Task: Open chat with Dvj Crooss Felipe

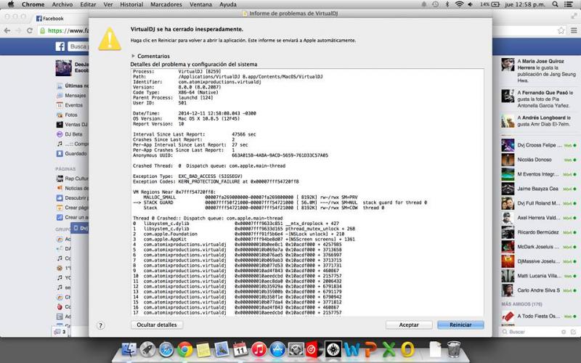Action: [x=540, y=145]
